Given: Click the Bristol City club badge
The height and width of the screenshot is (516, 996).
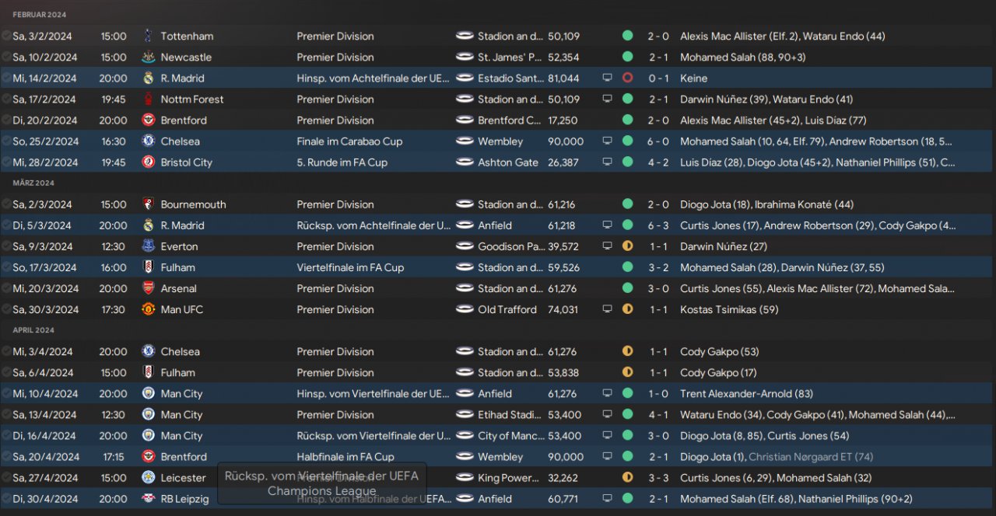Looking at the screenshot, I should pos(149,162).
